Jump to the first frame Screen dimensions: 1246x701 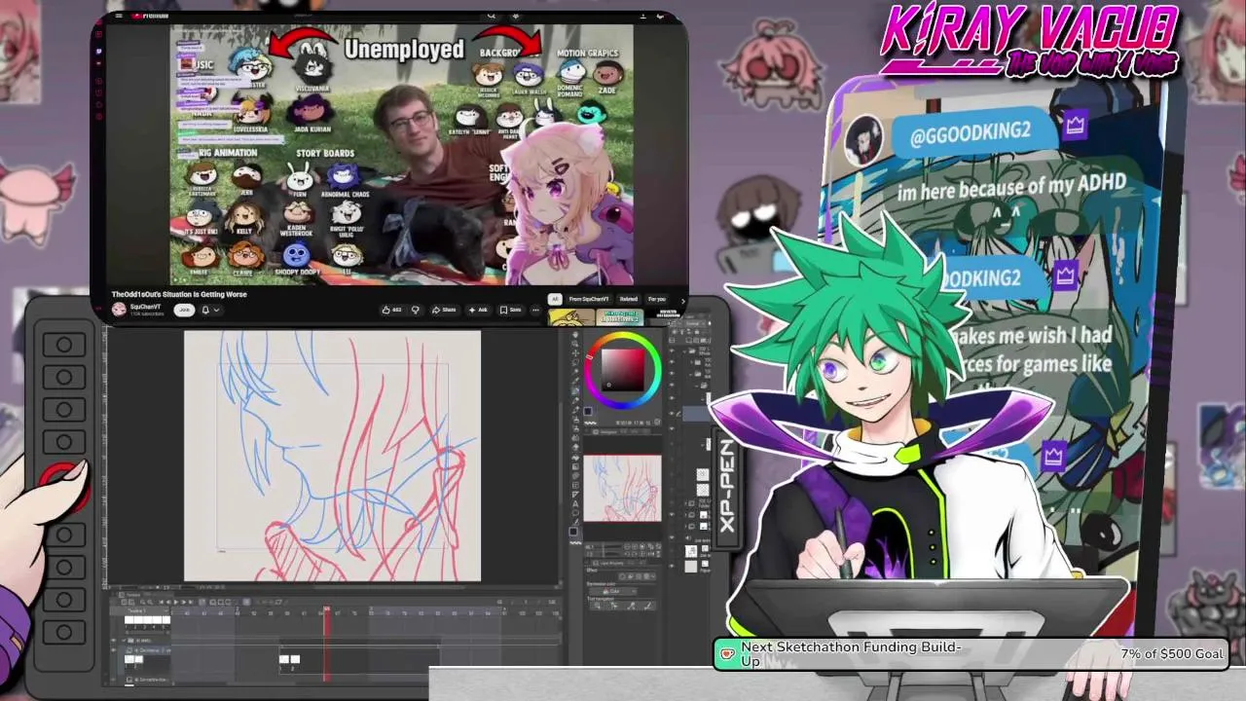162,602
